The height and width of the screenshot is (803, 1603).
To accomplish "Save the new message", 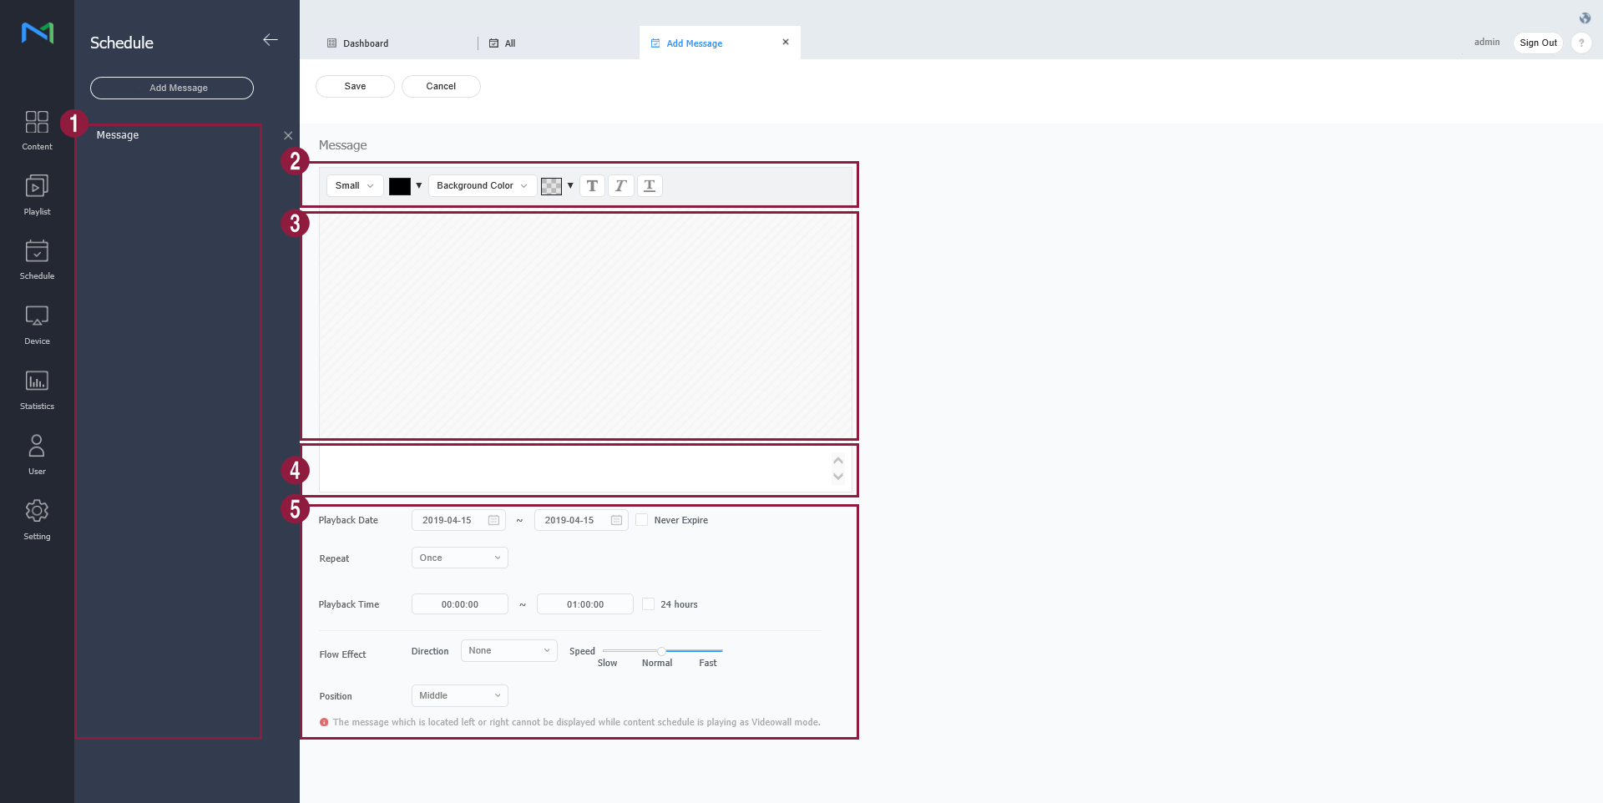I will 354,86.
